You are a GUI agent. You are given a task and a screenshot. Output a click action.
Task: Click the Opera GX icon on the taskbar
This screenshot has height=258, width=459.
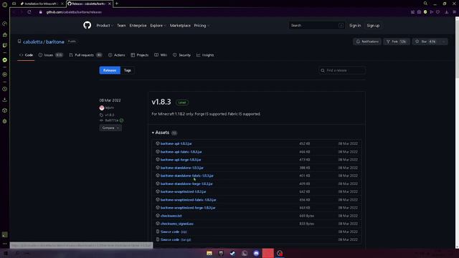[x=280, y=253]
